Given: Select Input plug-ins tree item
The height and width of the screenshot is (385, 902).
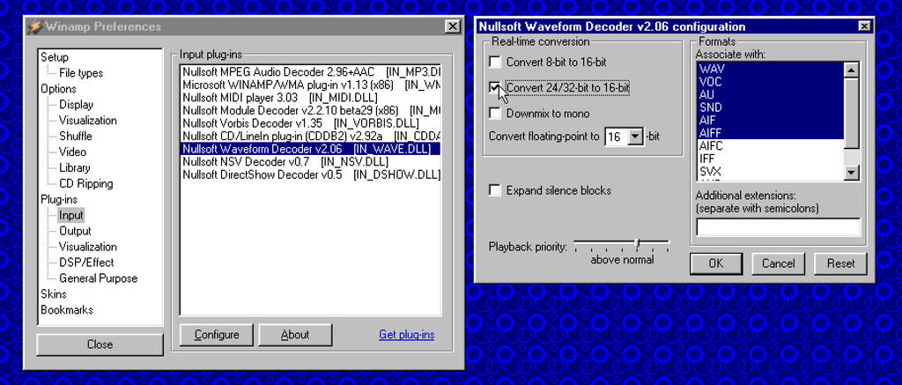Looking at the screenshot, I should click(71, 215).
